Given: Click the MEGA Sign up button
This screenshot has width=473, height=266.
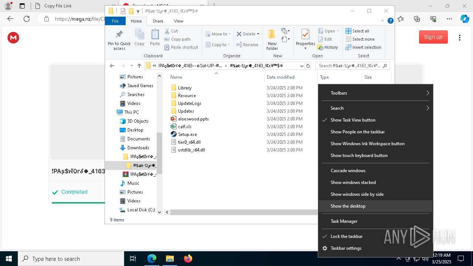Looking at the screenshot, I should (x=433, y=37).
